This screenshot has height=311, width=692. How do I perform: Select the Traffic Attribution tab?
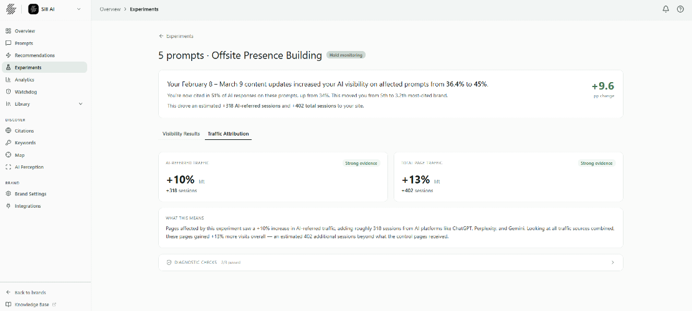coord(228,134)
